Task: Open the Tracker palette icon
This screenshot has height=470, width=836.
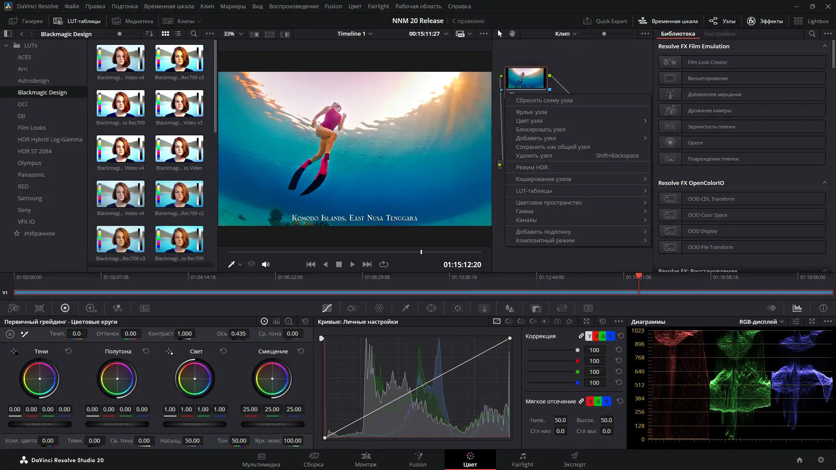Action: 458,308
